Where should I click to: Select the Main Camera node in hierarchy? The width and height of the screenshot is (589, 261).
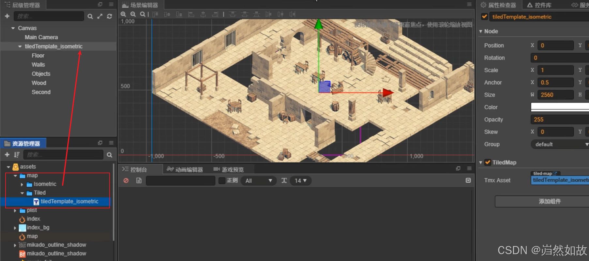(x=41, y=37)
